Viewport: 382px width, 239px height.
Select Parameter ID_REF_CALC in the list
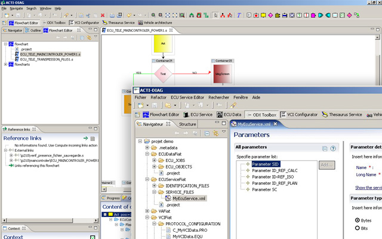click(x=275, y=170)
